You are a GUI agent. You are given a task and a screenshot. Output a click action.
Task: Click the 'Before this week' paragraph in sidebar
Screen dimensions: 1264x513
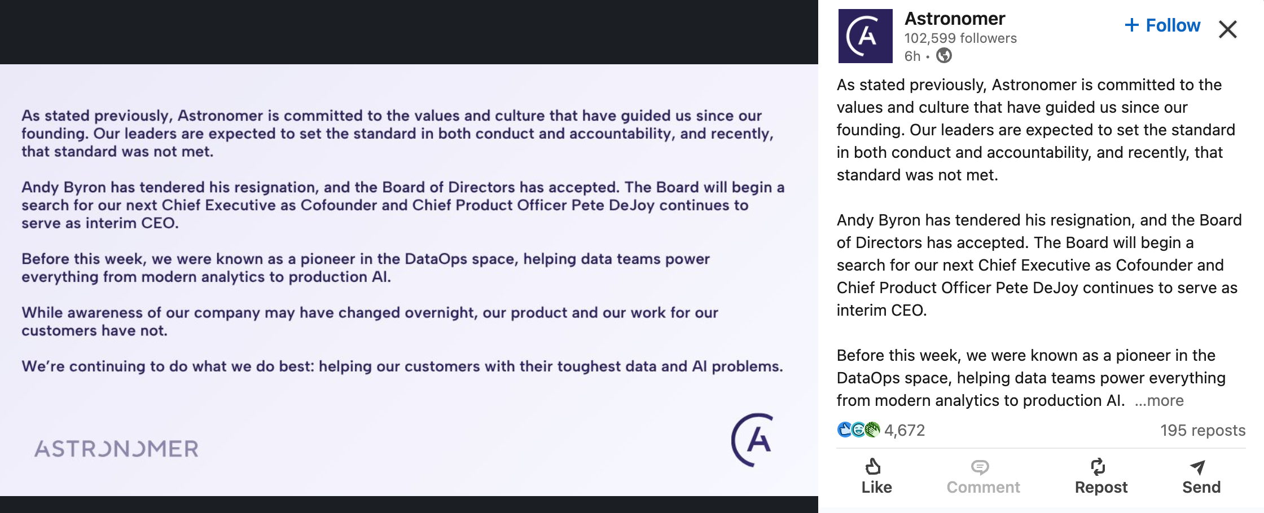pyautogui.click(x=1031, y=378)
